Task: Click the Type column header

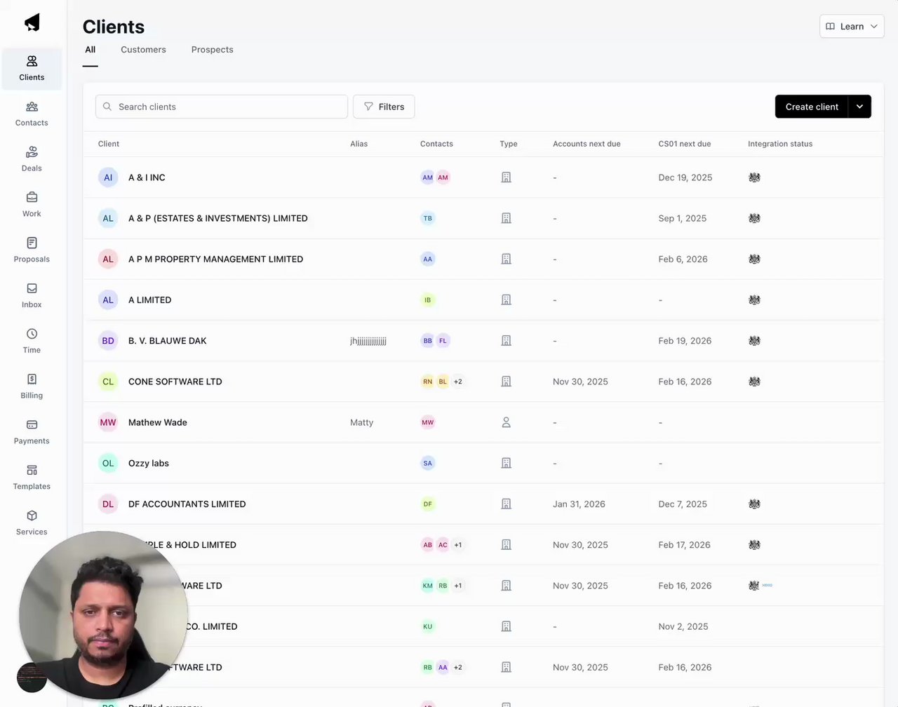Action: (509, 144)
